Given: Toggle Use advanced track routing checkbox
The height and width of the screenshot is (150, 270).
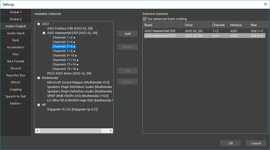Looking at the screenshot, I should [145, 19].
